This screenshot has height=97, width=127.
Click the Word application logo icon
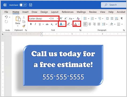pos(5,5)
